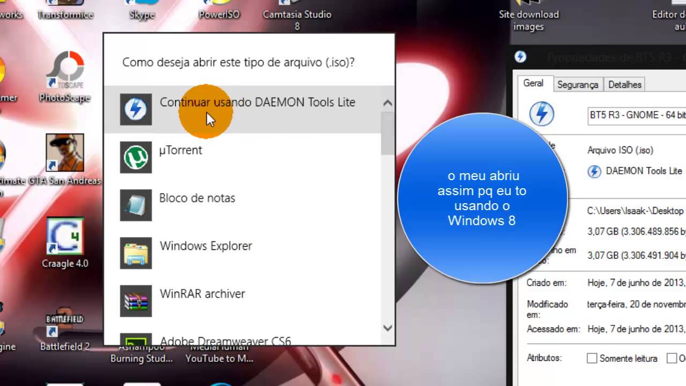
Task: Click the Criado em date value
Action: click(637, 283)
